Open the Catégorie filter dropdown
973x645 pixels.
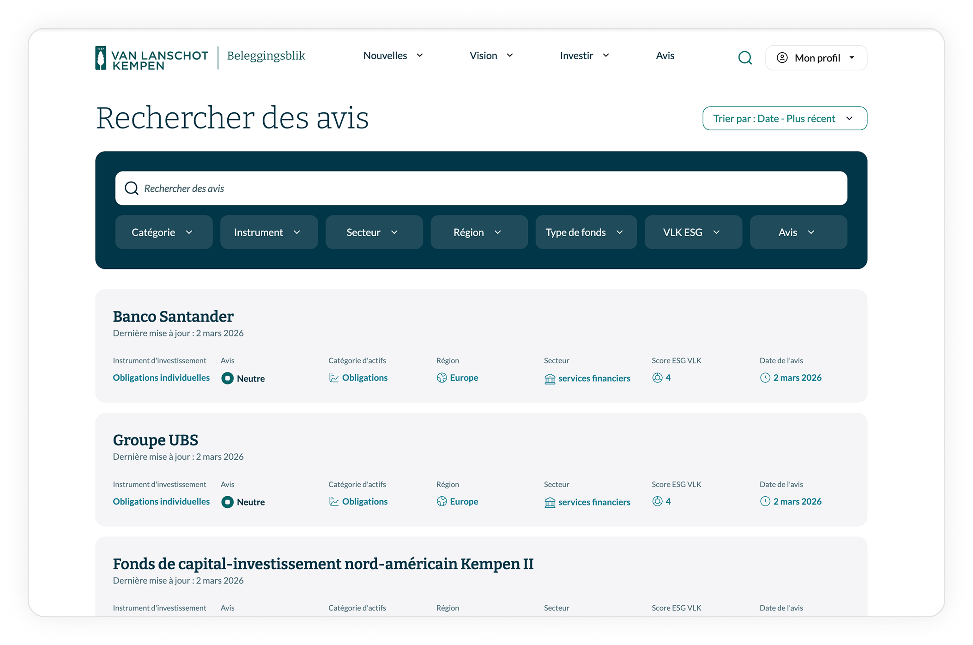point(163,232)
